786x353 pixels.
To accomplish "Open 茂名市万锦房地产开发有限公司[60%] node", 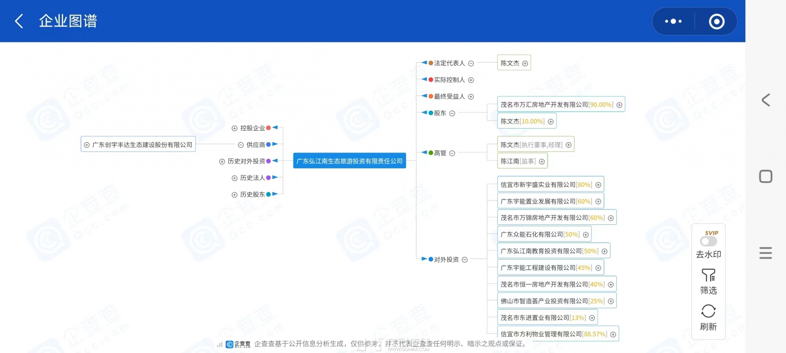I will [557, 217].
